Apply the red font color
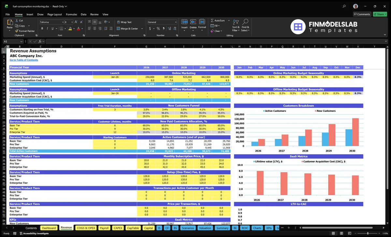The image size is (391, 237). (78, 29)
